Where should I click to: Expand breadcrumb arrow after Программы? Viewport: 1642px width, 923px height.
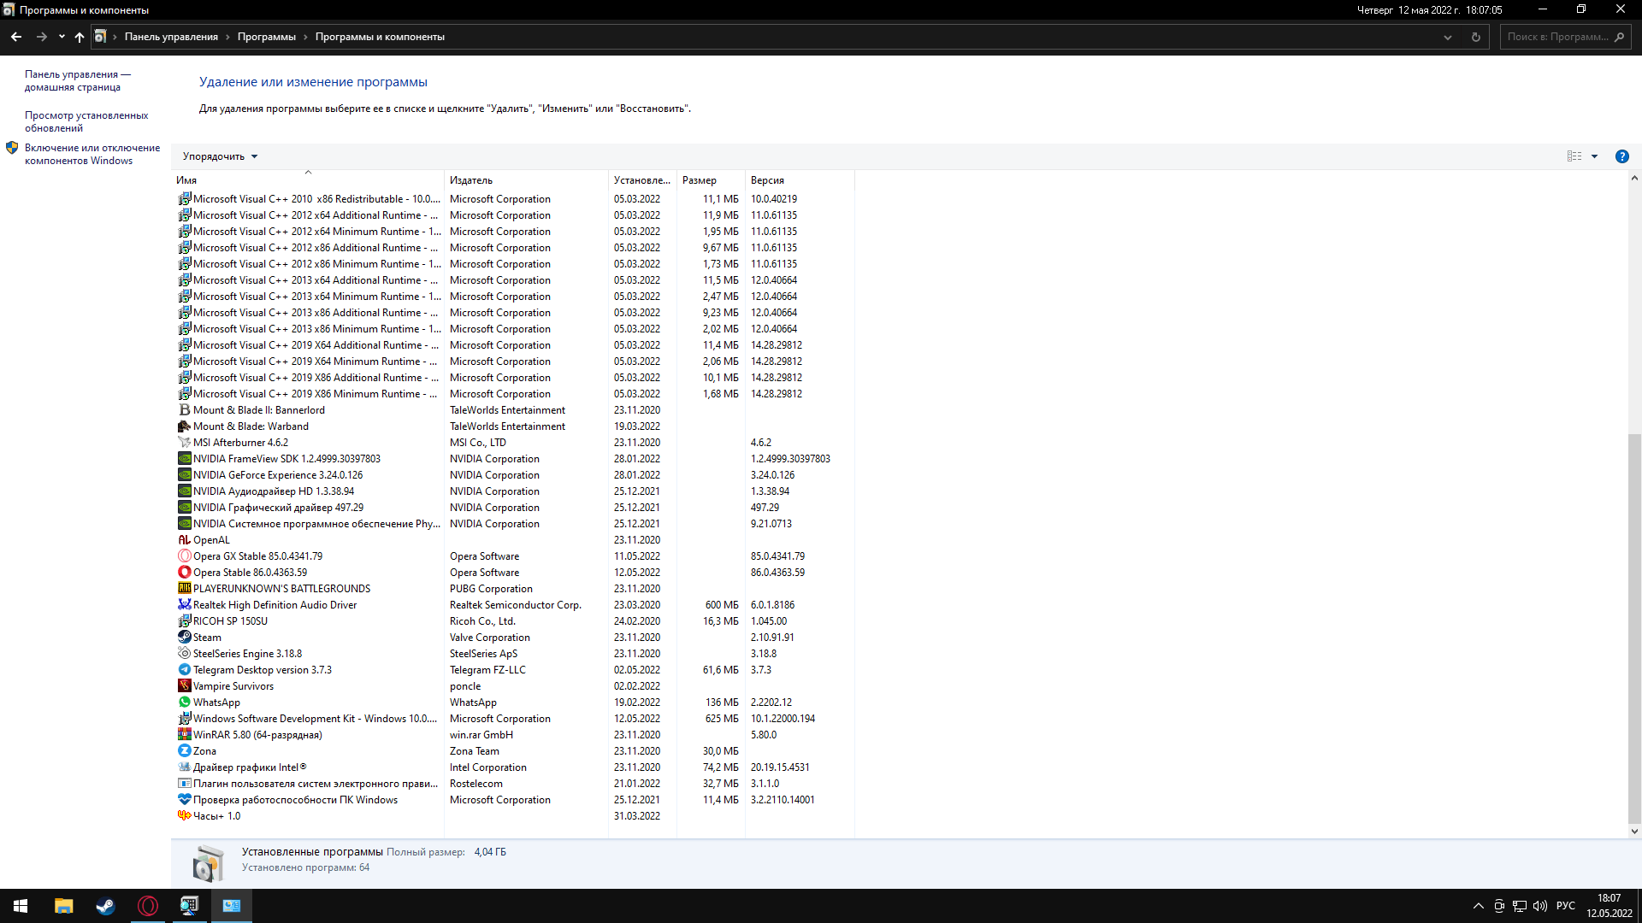[305, 37]
